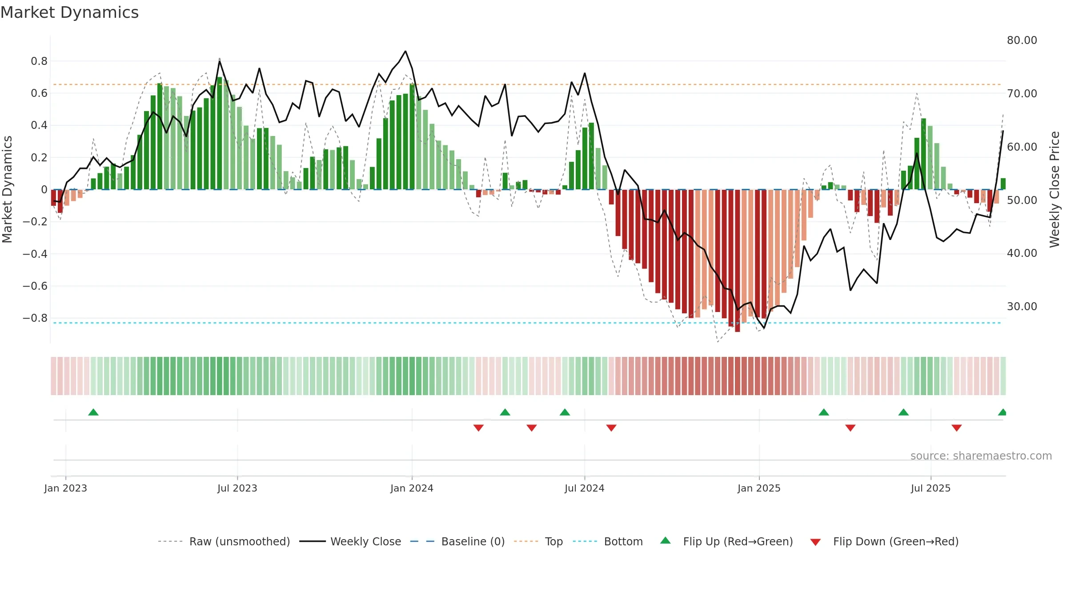Click the −0.8 left axis tick label
This screenshot has width=1067, height=600.
(35, 318)
